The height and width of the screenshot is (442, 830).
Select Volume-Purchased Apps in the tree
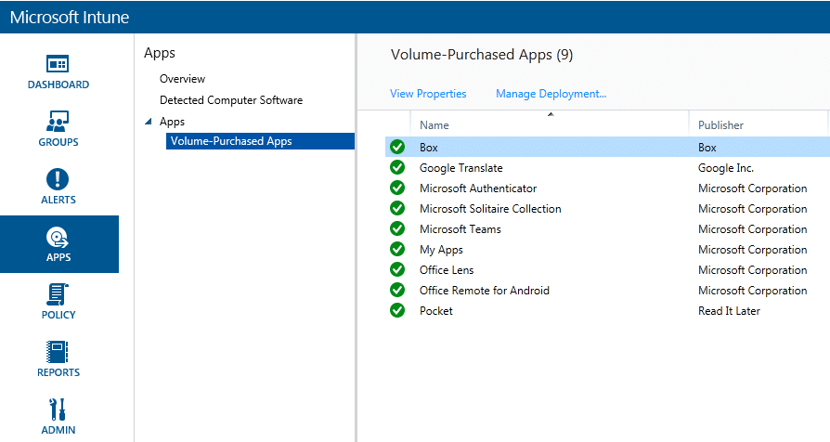pyautogui.click(x=260, y=141)
